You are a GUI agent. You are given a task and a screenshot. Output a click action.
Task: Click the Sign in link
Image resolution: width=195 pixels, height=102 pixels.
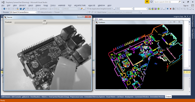click(186, 6)
